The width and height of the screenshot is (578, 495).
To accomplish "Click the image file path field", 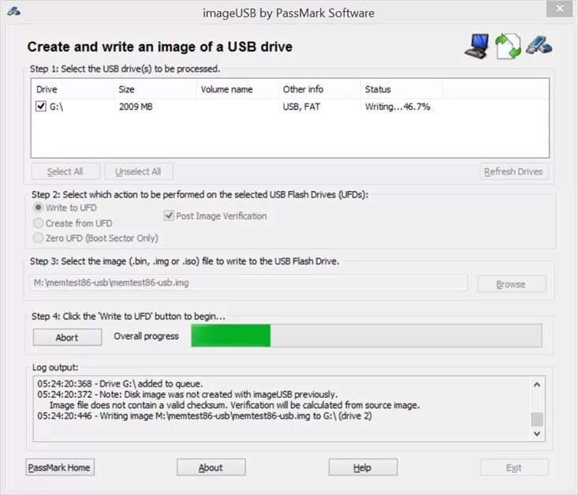I will click(248, 283).
